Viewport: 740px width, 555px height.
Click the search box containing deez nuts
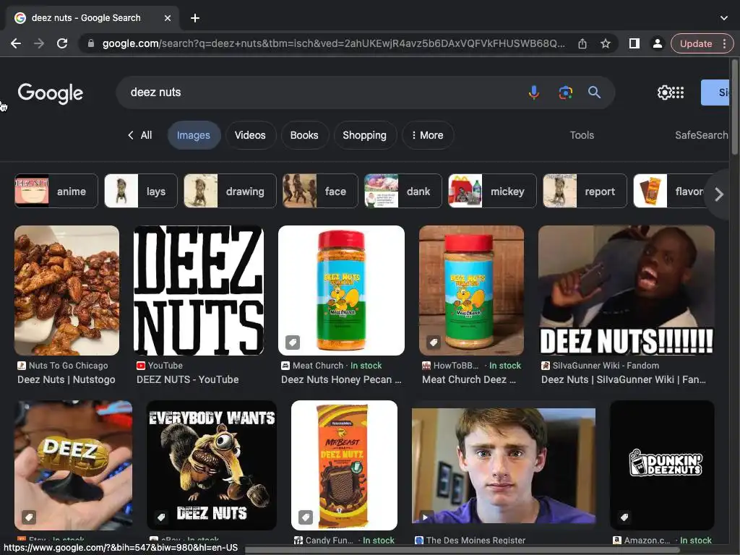click(321, 92)
